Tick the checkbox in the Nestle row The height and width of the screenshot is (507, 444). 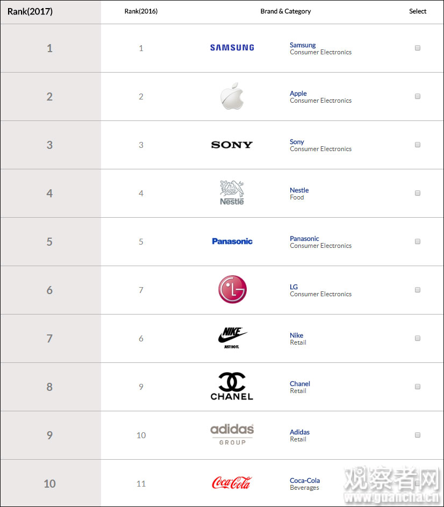pos(418,193)
